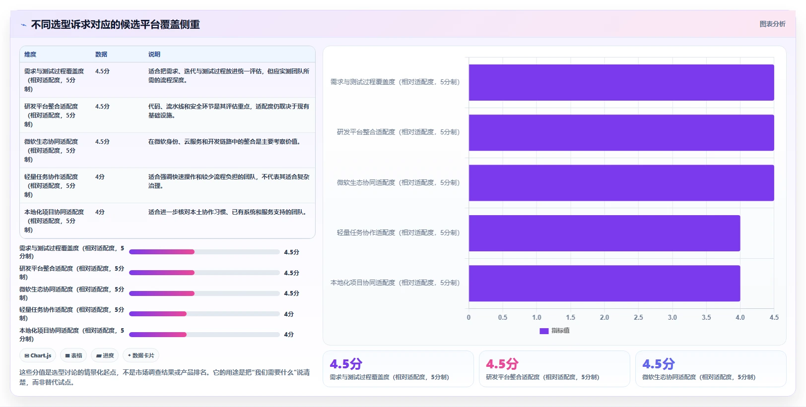Click progress bar for 需求与测试过程覆盖度

coord(204,252)
